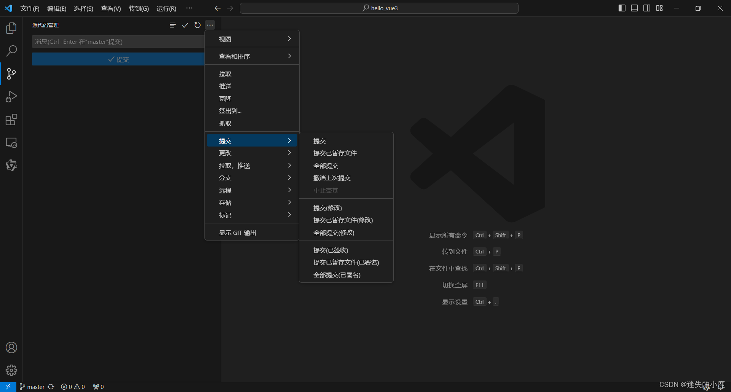The width and height of the screenshot is (731, 392).
Task: Go back with the left arrow
Action: point(217,8)
